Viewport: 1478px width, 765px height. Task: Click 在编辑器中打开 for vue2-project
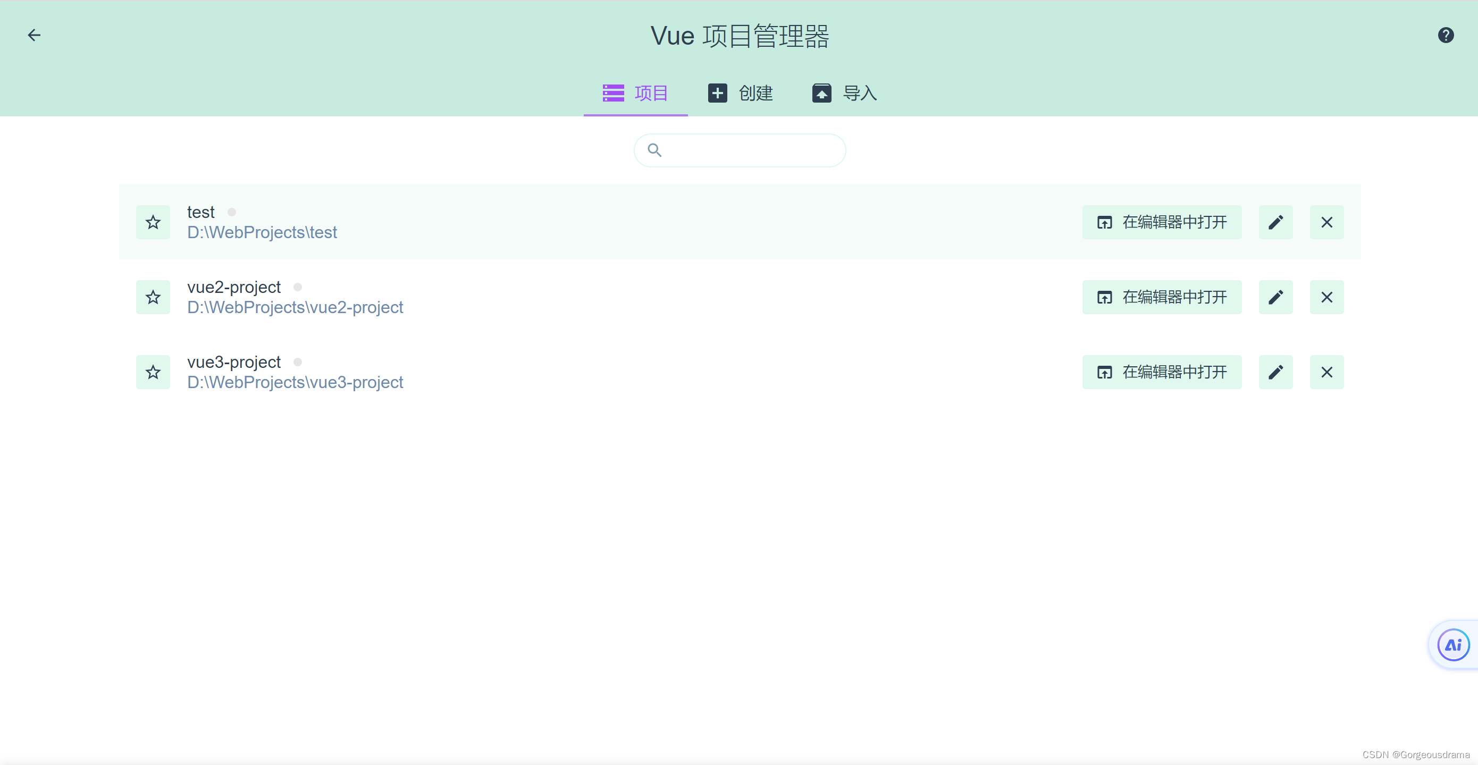[1161, 297]
